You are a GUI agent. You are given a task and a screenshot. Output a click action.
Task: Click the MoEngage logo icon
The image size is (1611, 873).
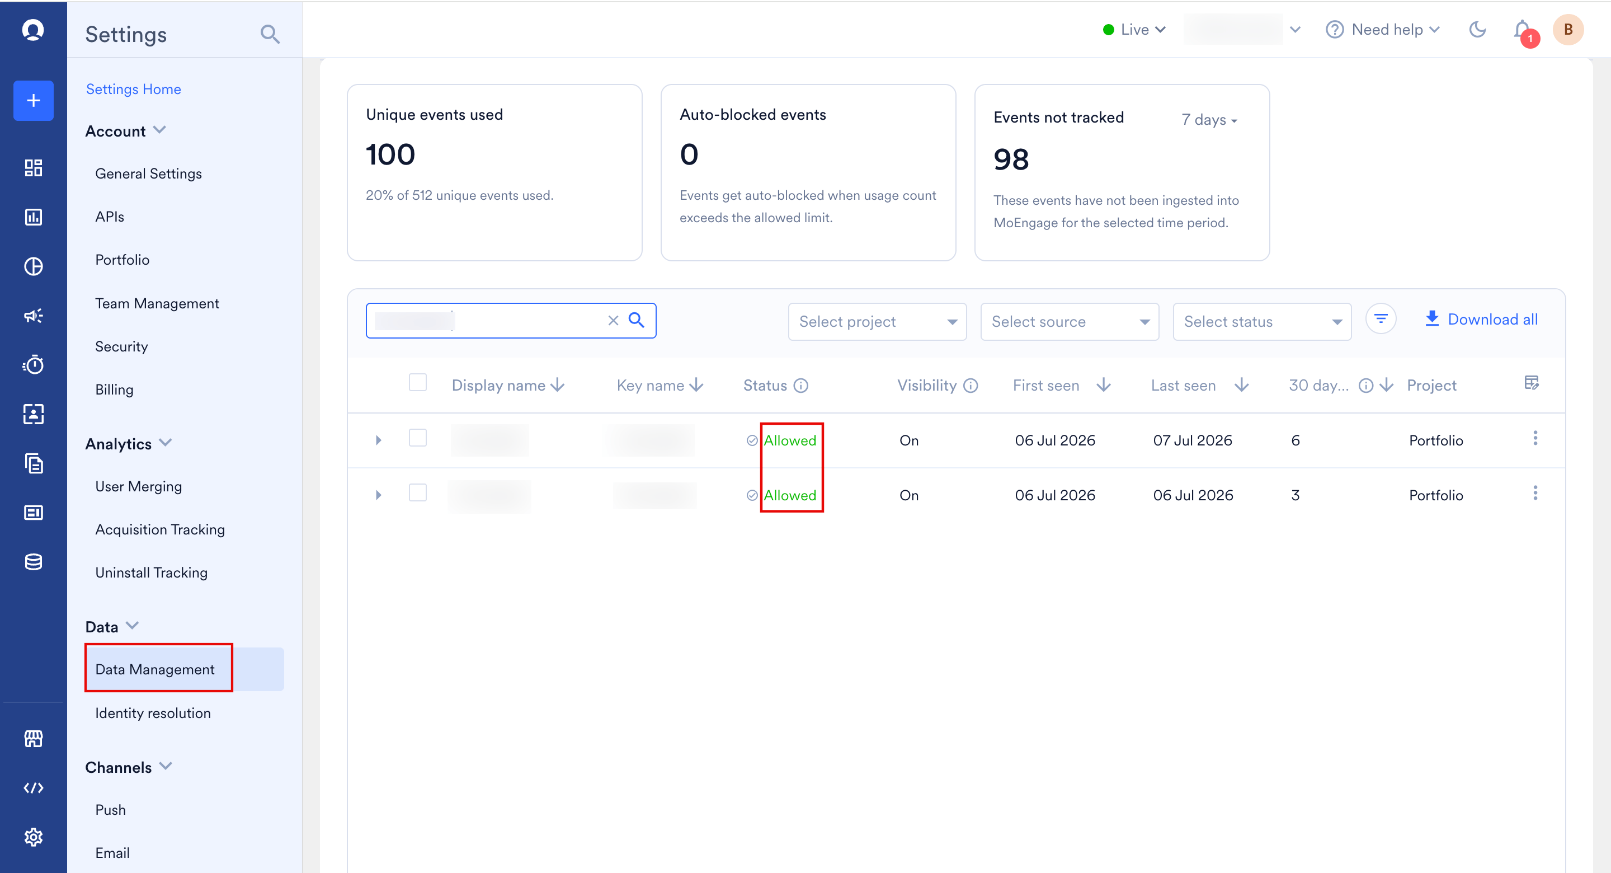pyautogui.click(x=33, y=30)
